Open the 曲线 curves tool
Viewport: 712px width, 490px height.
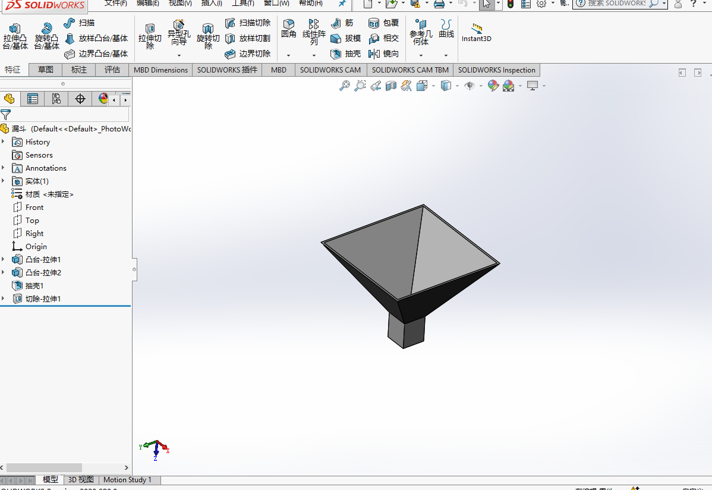pos(446,29)
